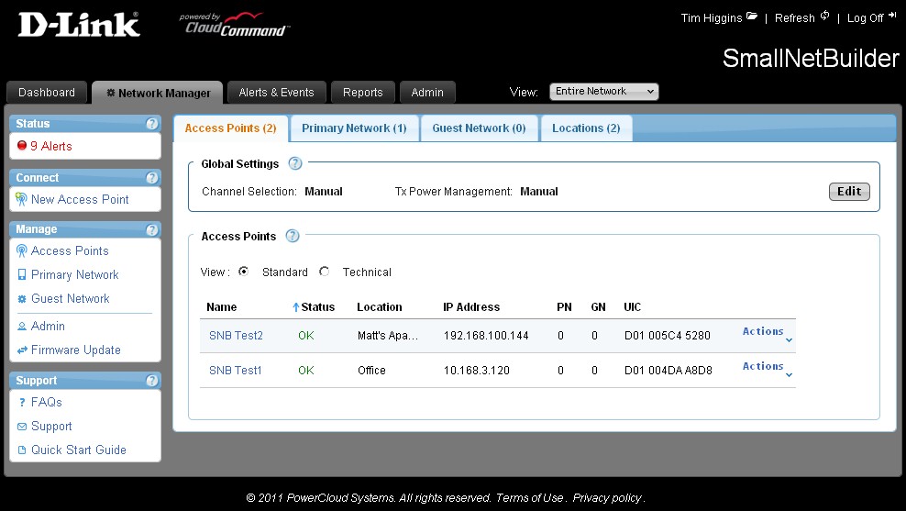Click the Admin person icon in sidebar
The height and width of the screenshot is (511, 906).
pyautogui.click(x=22, y=326)
